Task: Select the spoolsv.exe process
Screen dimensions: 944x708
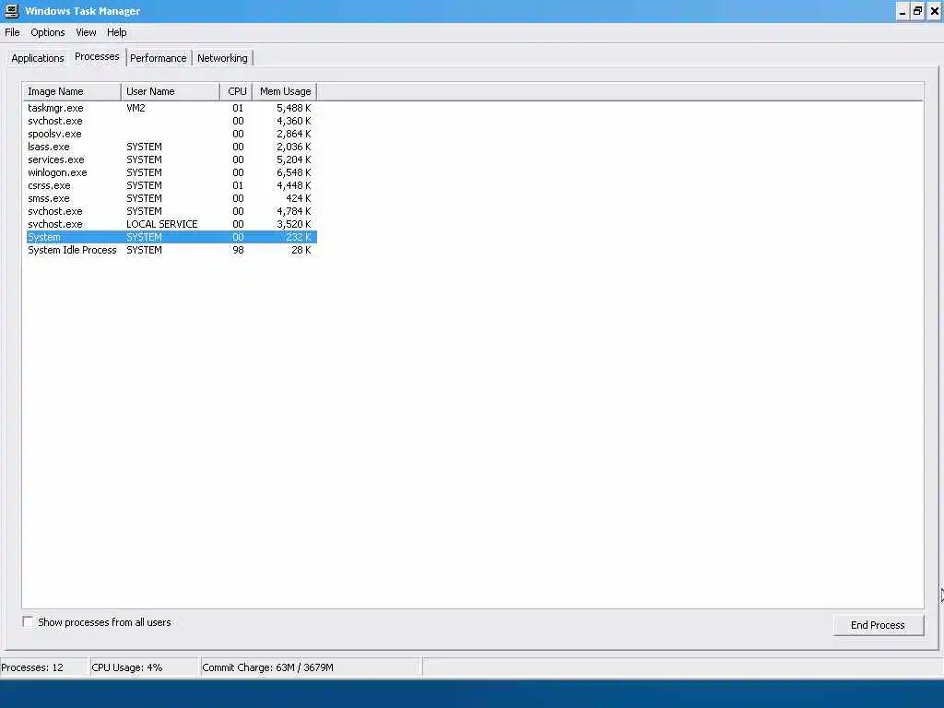Action: pyautogui.click(x=171, y=134)
